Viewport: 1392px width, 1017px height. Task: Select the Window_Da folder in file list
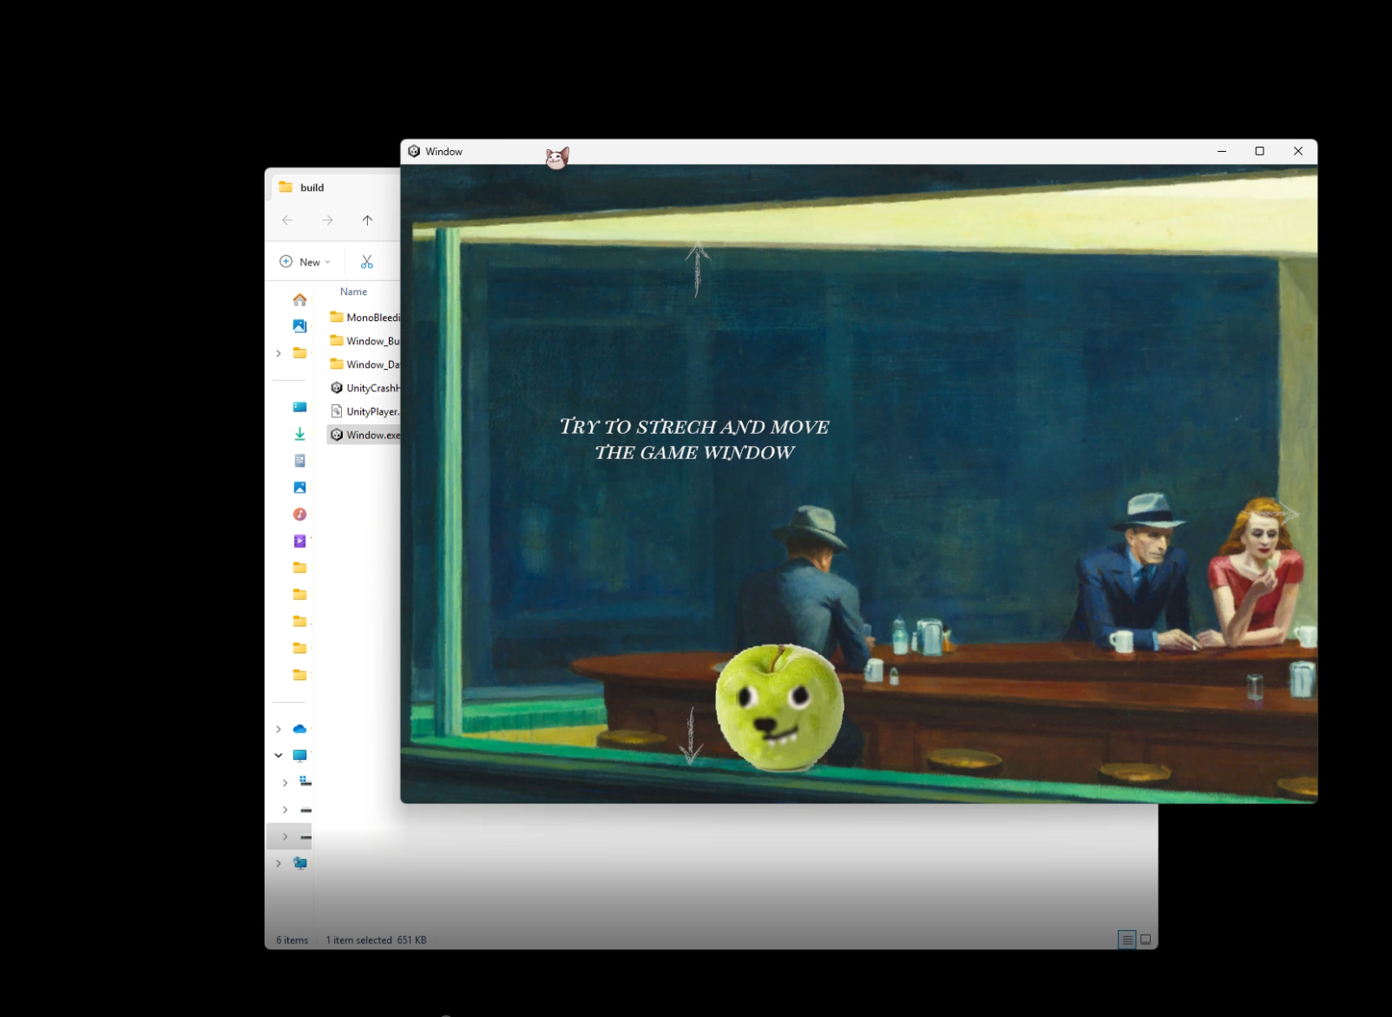(x=364, y=364)
